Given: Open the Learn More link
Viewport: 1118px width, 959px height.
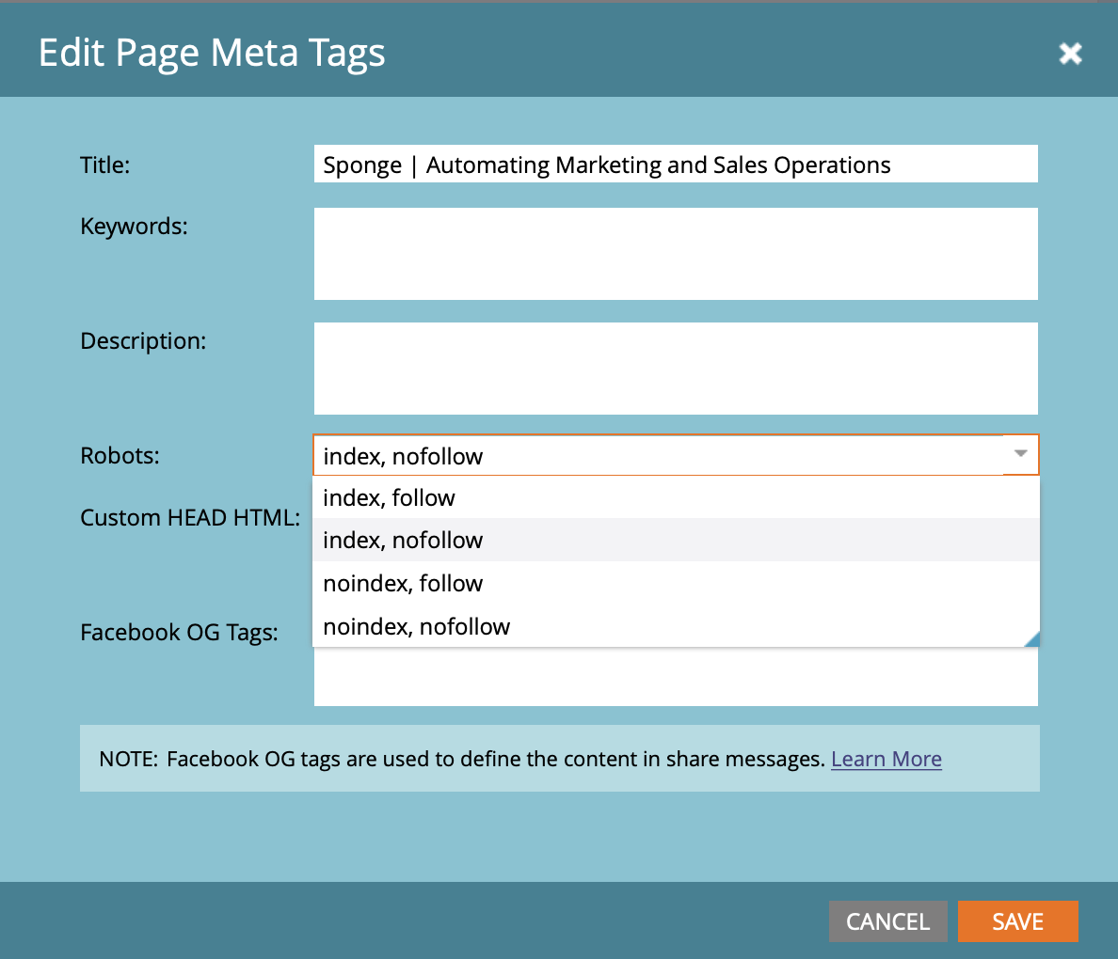Looking at the screenshot, I should [886, 759].
